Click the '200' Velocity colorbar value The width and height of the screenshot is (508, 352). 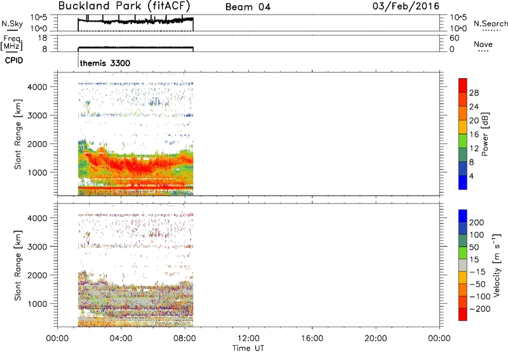click(477, 222)
